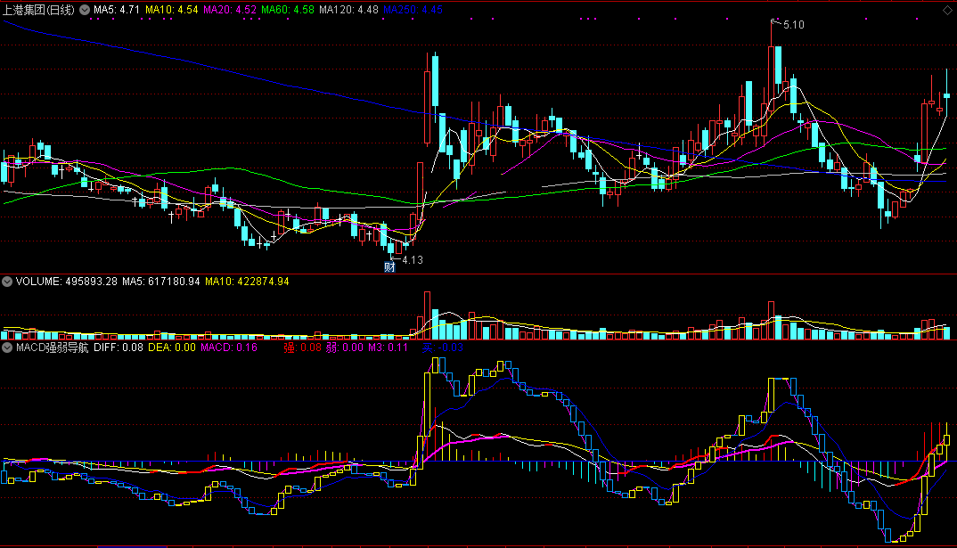This screenshot has width=957, height=548.
Task: Click the DEA: 0.00 value
Action: click(172, 348)
